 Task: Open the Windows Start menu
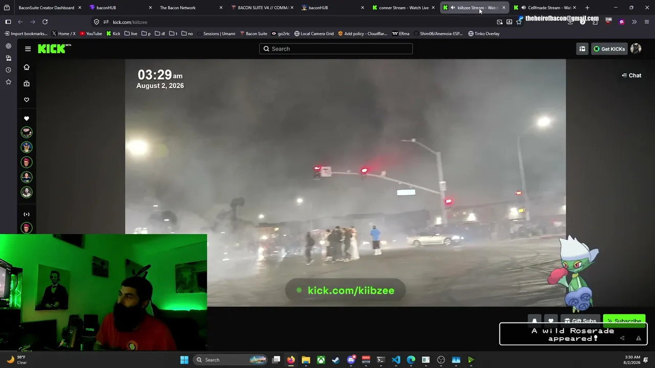coord(184,360)
